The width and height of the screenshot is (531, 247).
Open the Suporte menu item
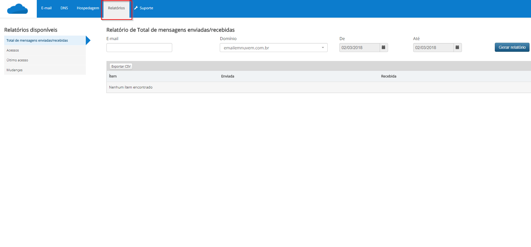pos(146,8)
